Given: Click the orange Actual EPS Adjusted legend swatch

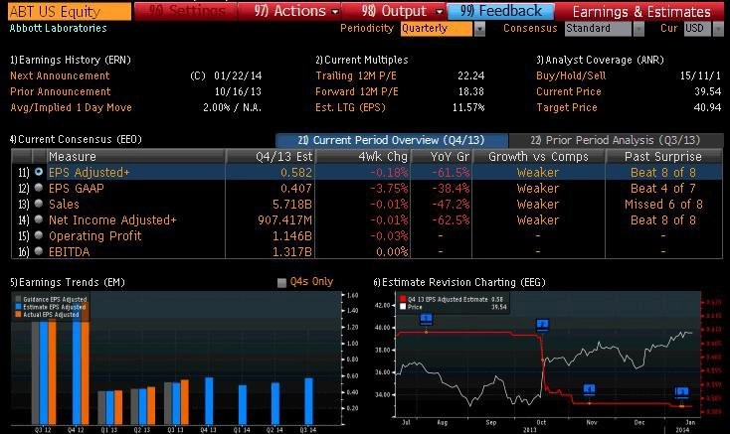Looking at the screenshot, I should [18, 315].
